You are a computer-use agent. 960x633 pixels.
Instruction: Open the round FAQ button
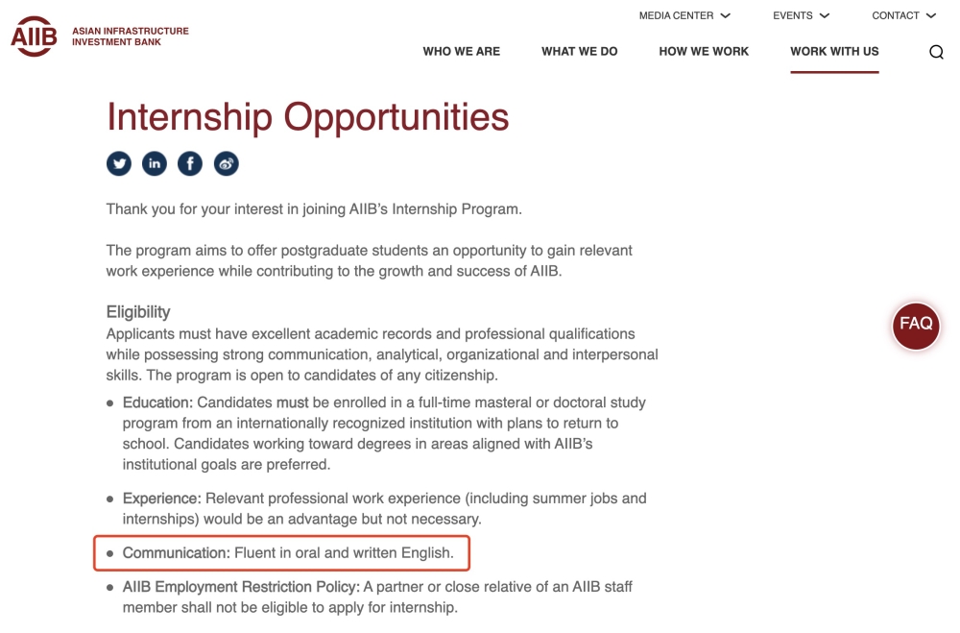(915, 326)
